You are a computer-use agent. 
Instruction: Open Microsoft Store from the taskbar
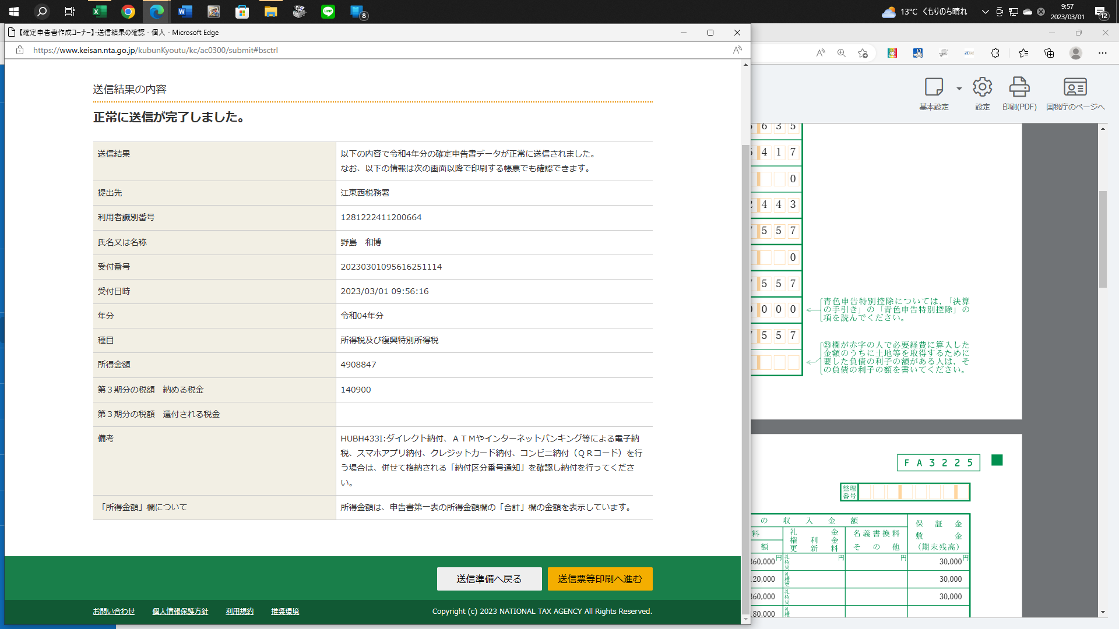(242, 12)
